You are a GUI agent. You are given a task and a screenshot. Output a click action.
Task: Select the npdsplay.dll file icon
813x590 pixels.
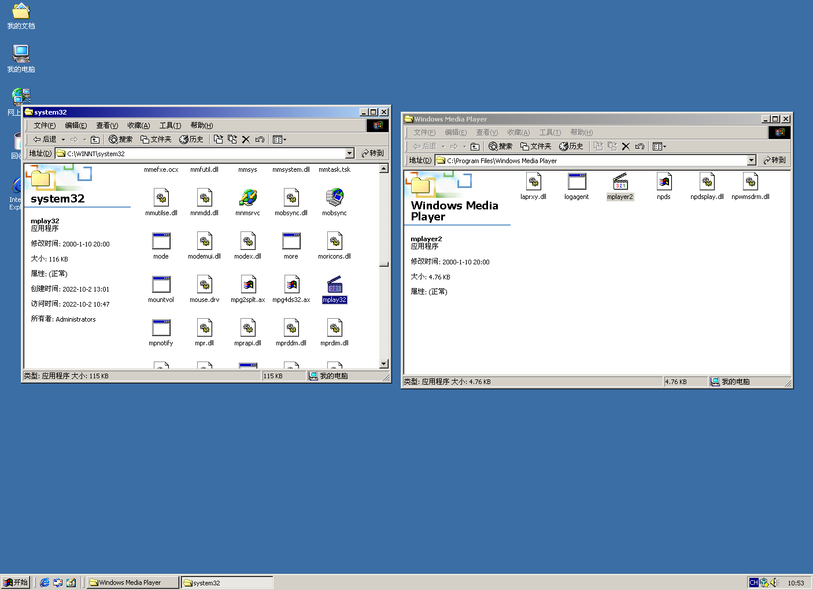pyautogui.click(x=707, y=182)
